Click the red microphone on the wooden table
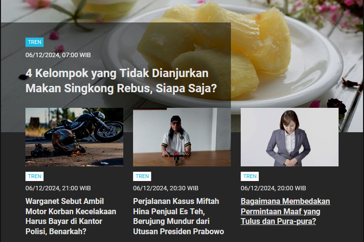 pos(177,158)
